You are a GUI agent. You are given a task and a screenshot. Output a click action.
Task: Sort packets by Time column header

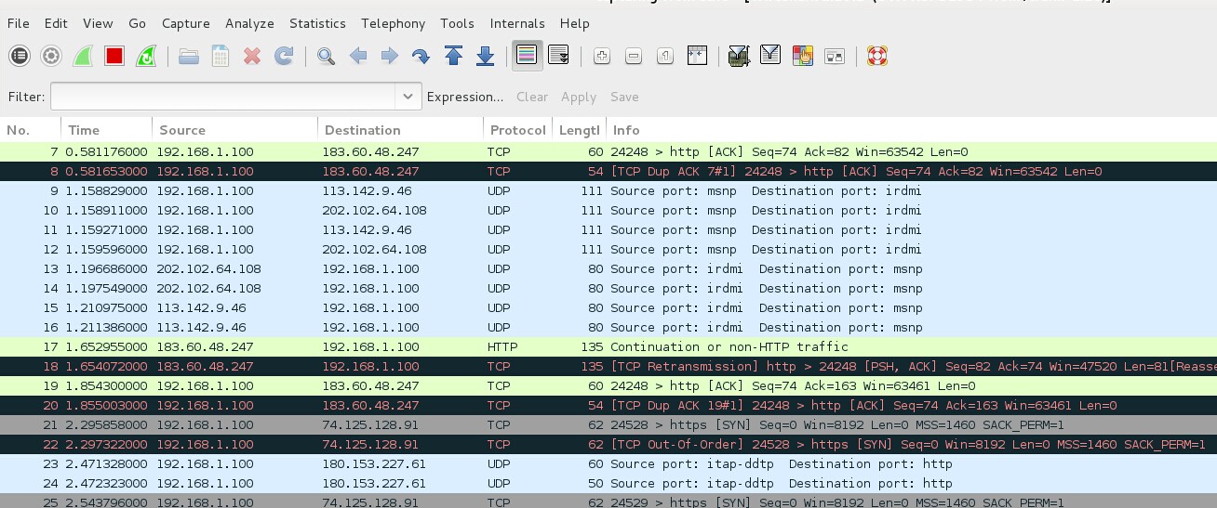point(107,130)
